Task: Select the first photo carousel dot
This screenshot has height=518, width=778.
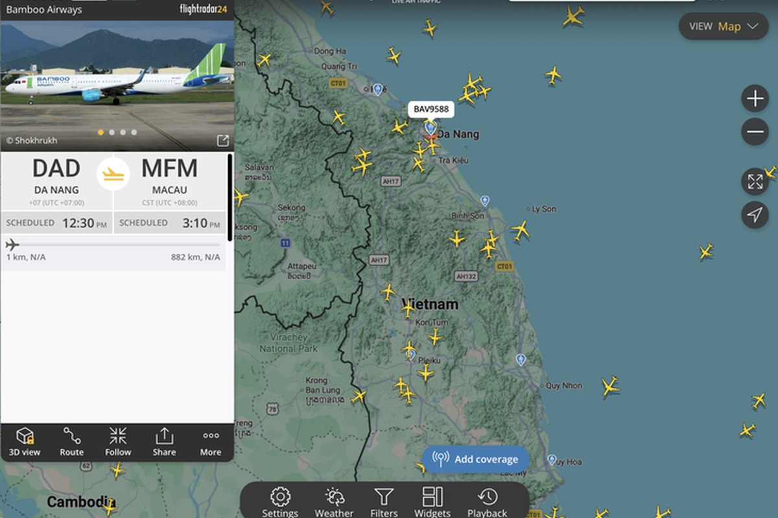Action: coord(100,132)
